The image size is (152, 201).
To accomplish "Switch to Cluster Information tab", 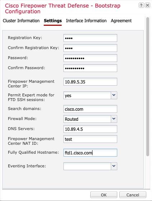I will click(21, 21).
